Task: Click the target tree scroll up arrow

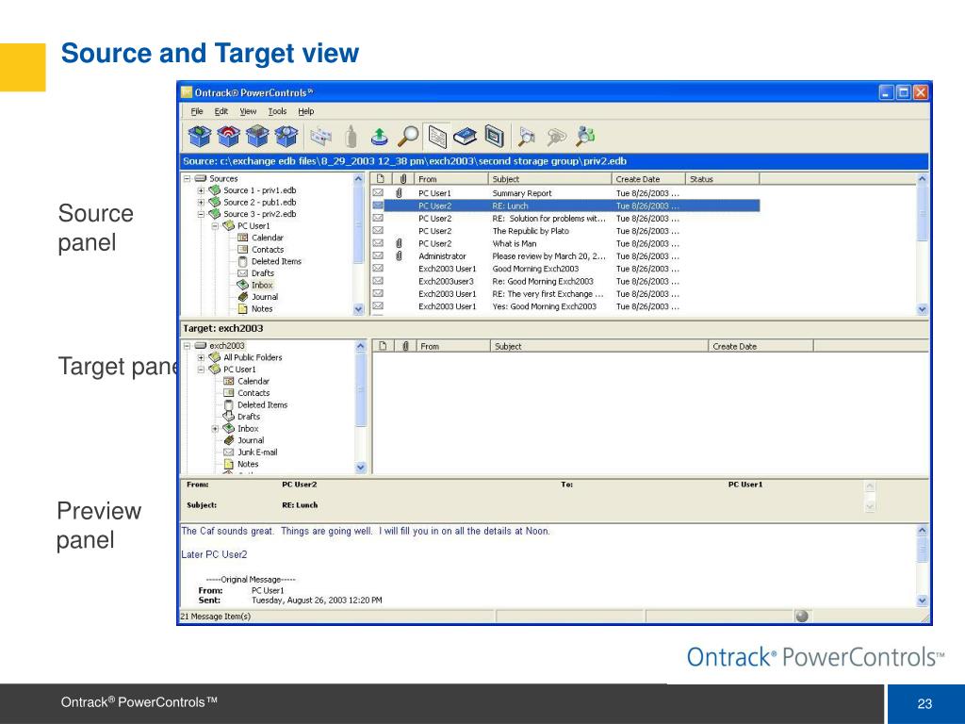Action: [x=361, y=347]
